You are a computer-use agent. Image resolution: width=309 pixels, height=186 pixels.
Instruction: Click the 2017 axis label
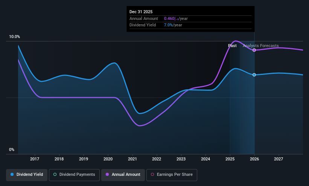(x=35, y=159)
